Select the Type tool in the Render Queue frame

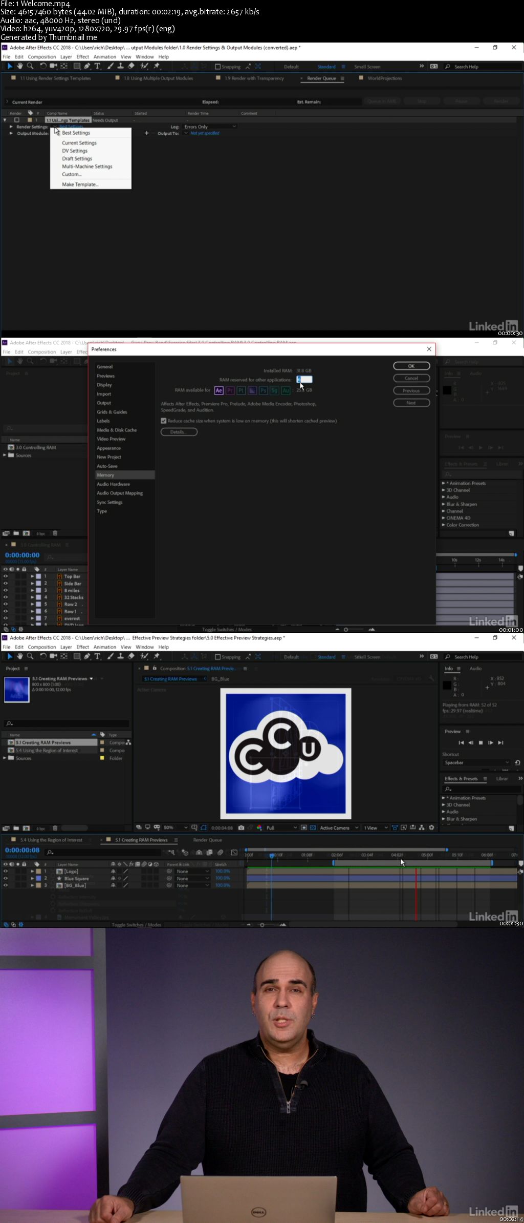(98, 66)
